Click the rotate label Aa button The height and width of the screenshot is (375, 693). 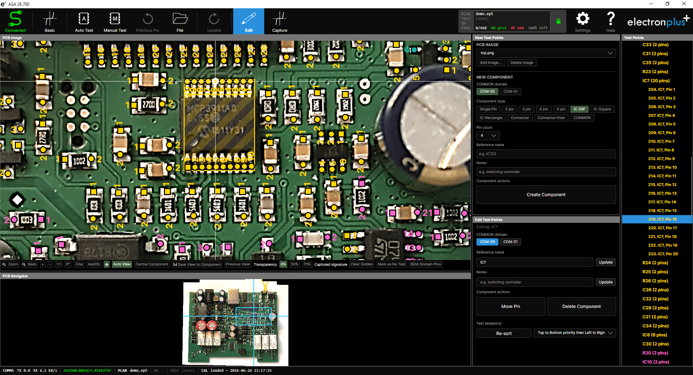point(79,264)
